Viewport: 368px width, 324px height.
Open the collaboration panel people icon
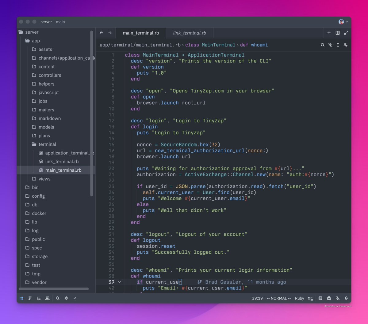coord(48,298)
